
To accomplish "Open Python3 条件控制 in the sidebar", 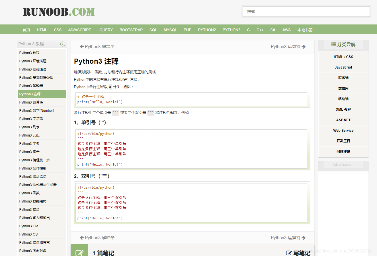I will point(42,168).
